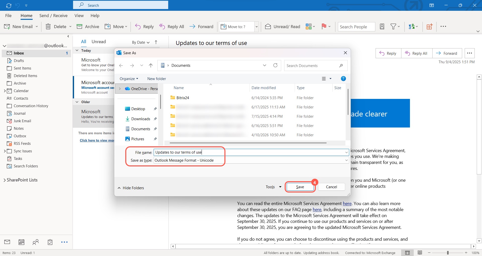Screen dimensions: 482x256
Task: Click the zoom slider handle in status bar
Action: (x=448, y=253)
